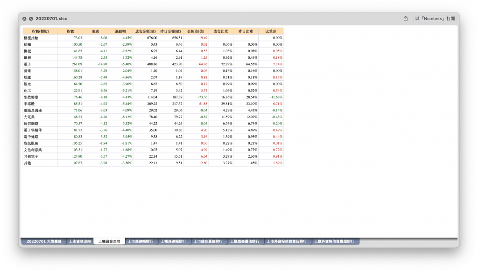This screenshot has width=478, height=272.
Task: Select the 其他電子 row label
Action: (x=31, y=157)
